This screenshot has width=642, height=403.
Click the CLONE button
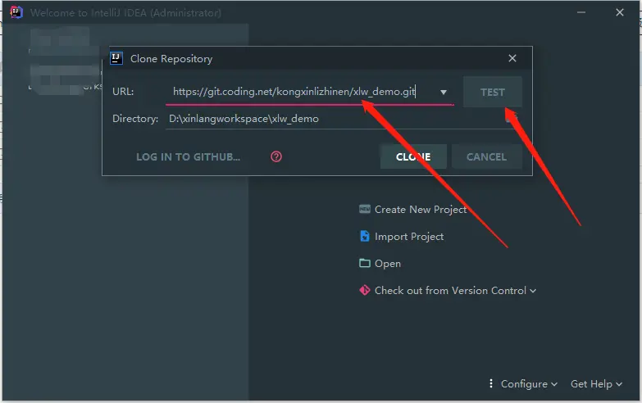413,156
